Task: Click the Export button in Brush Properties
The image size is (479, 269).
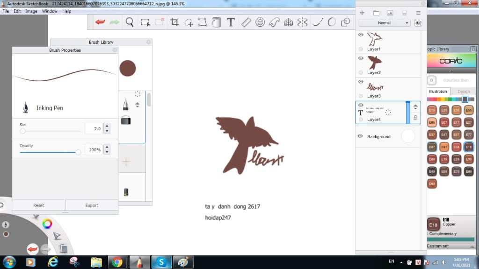Action: pyautogui.click(x=92, y=205)
